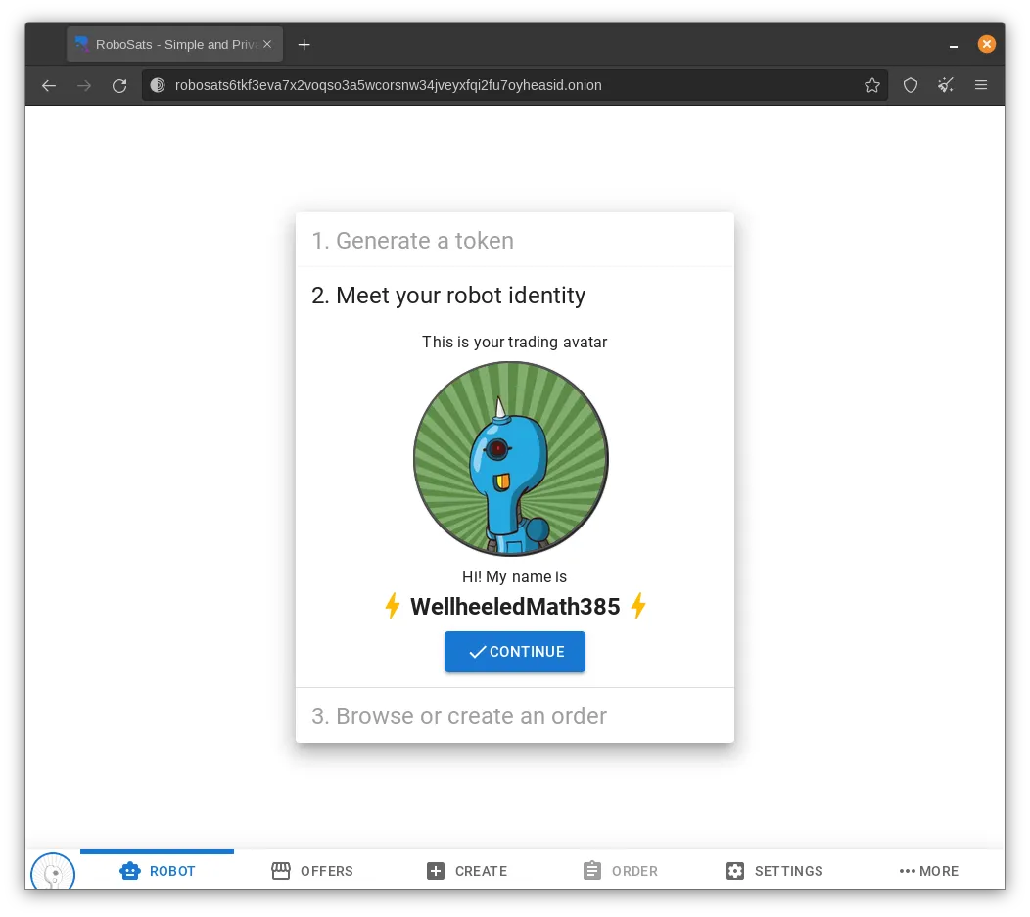Click the robot name WellheeledMath385
This screenshot has height=917, width=1030.
515,607
